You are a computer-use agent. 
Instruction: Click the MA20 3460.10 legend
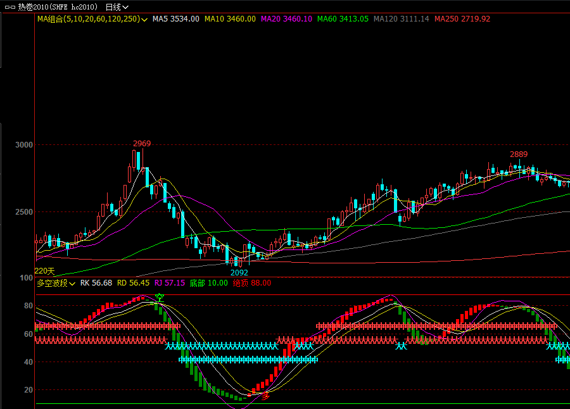pyautogui.click(x=286, y=19)
